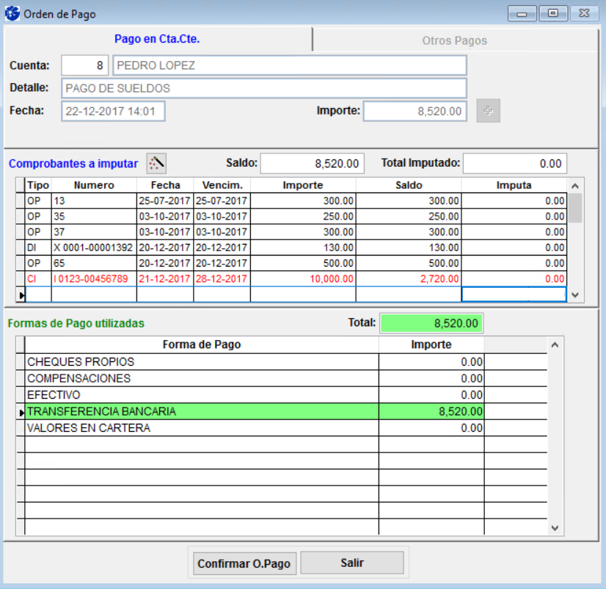606x589 pixels.
Task: Click the magic wand icon beside Comprobantes a imputar
Action: 156,162
